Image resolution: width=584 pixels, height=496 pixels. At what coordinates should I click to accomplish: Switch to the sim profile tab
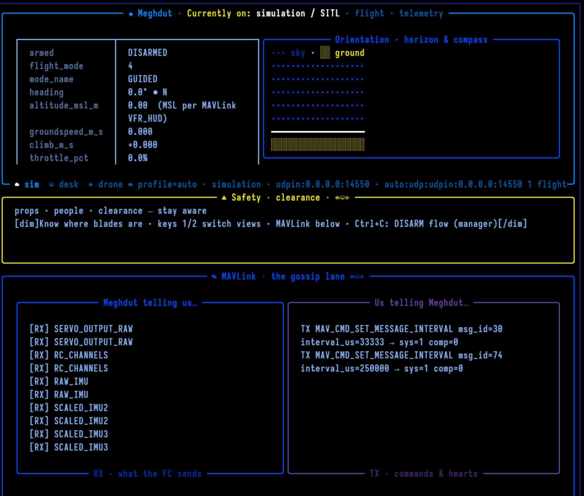[32, 185]
